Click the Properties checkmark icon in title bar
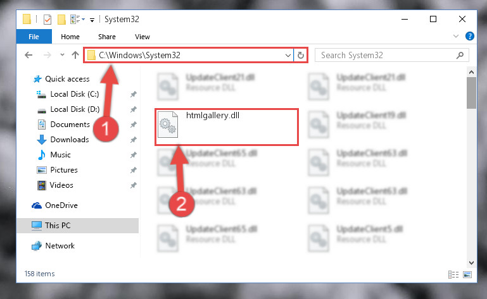The image size is (487, 299). tap(47, 20)
